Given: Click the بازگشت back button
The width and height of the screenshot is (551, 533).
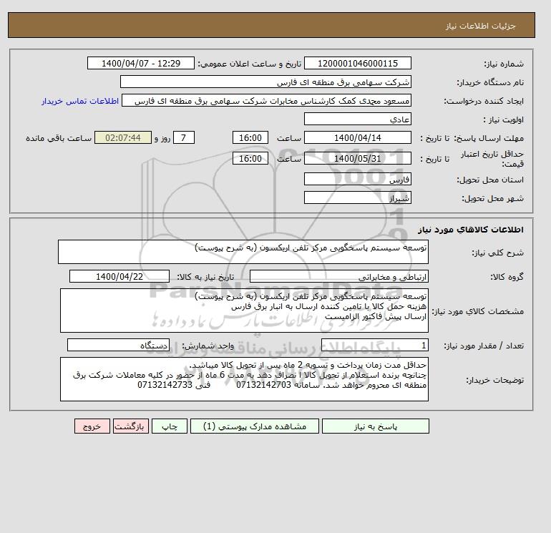Looking at the screenshot, I should (131, 426).
